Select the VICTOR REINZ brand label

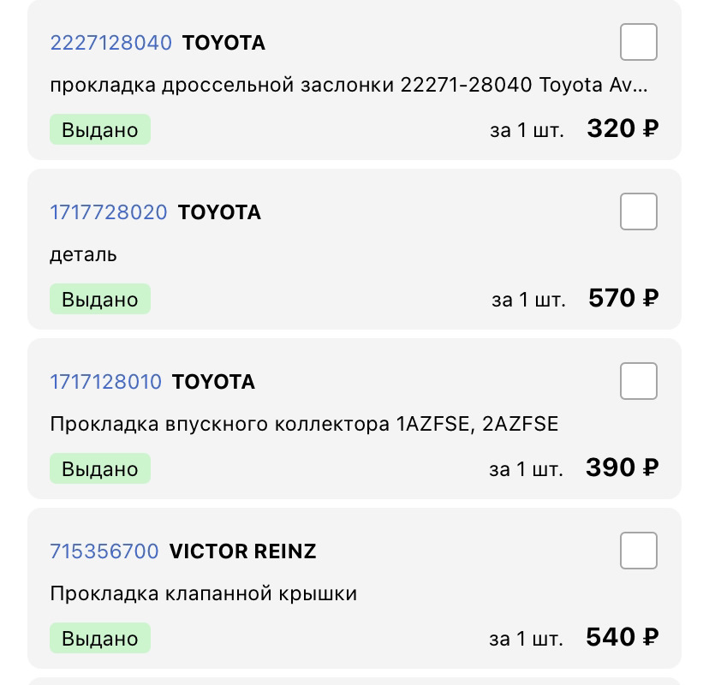[243, 551]
